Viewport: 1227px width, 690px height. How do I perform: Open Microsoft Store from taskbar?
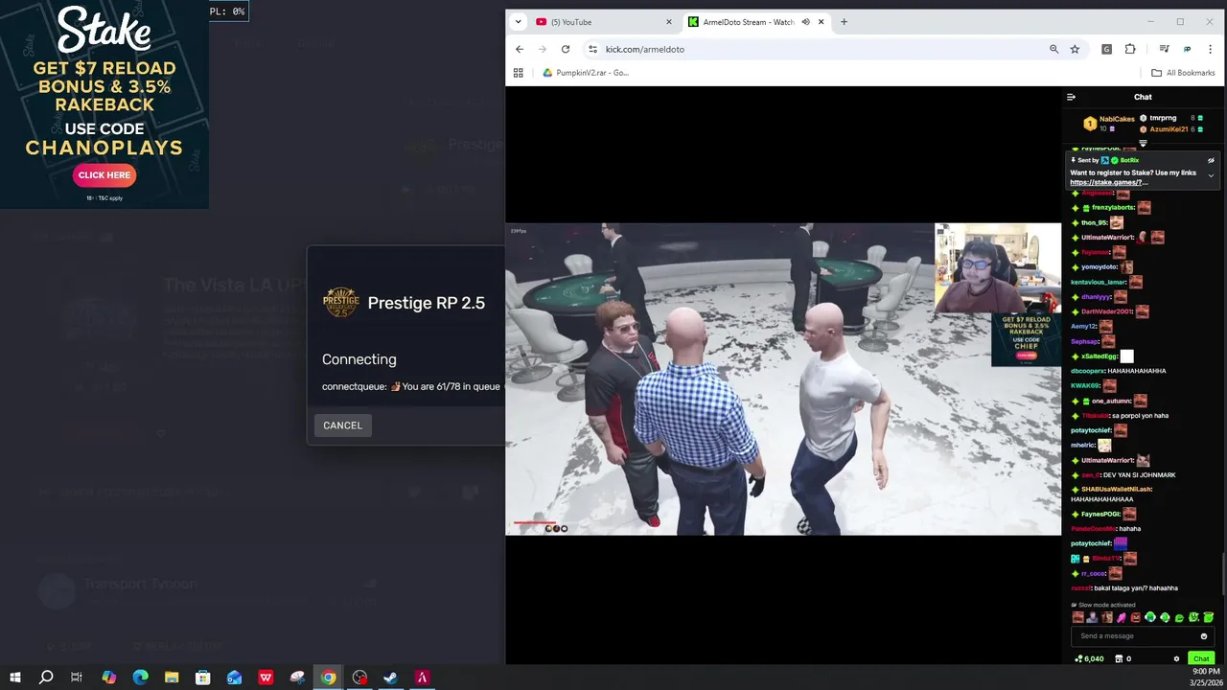click(203, 678)
